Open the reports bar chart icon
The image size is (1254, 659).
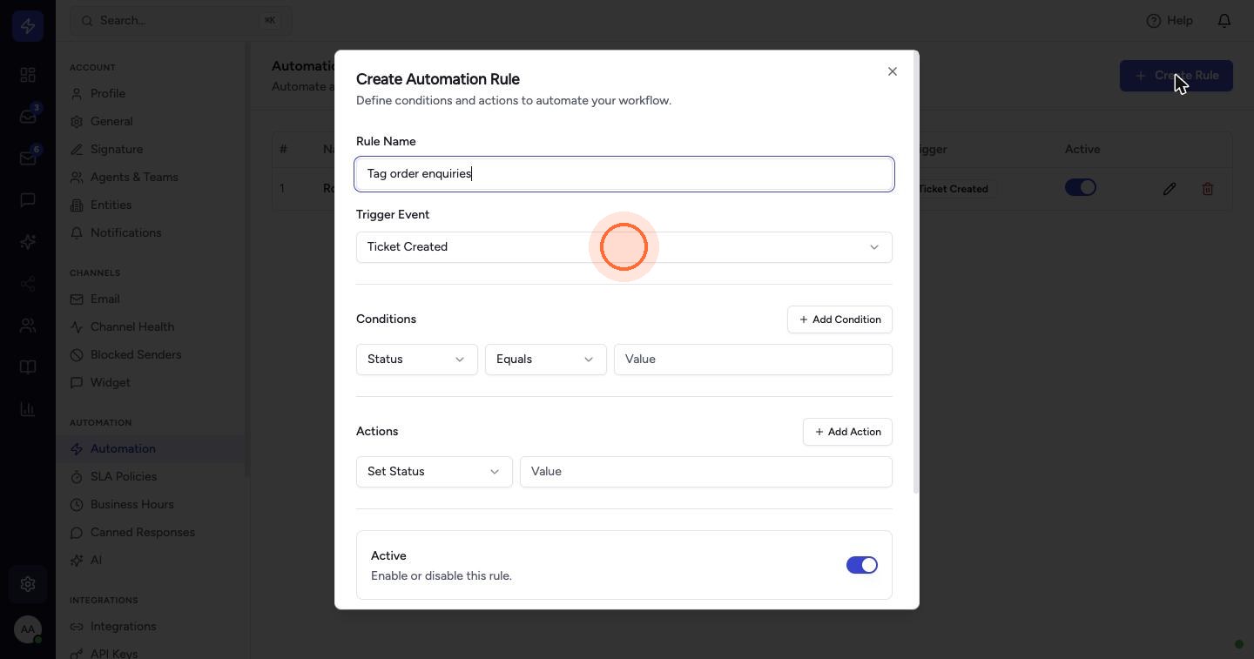coord(28,409)
